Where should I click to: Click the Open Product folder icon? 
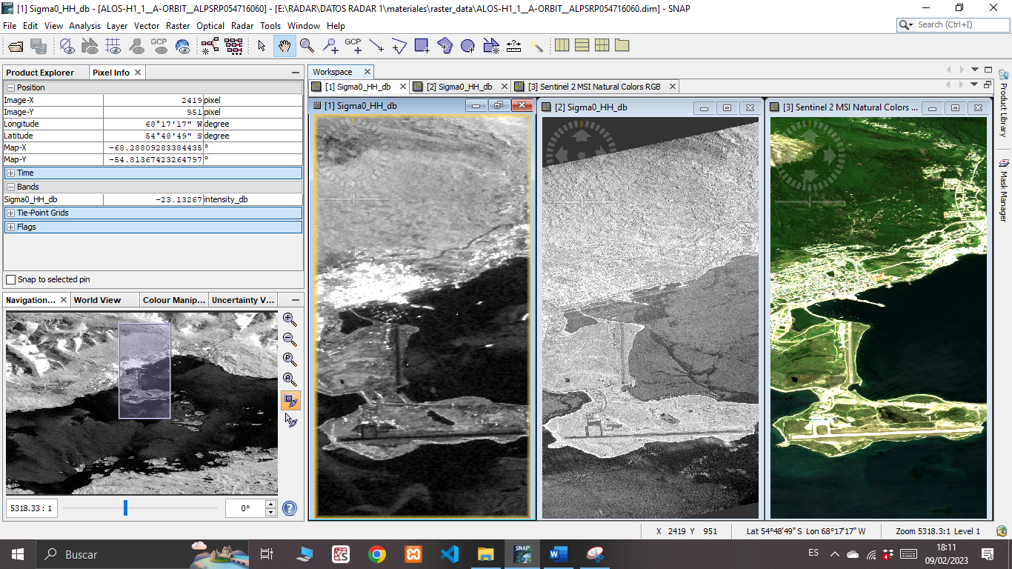pyautogui.click(x=16, y=46)
